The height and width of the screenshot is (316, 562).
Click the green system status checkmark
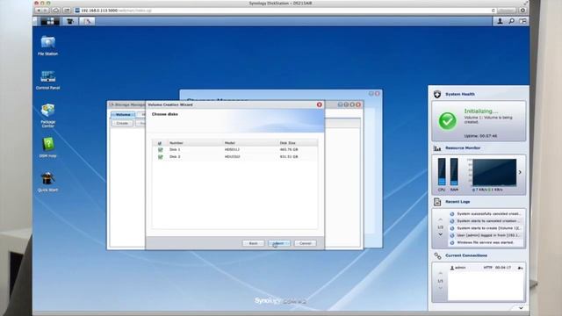(x=448, y=121)
